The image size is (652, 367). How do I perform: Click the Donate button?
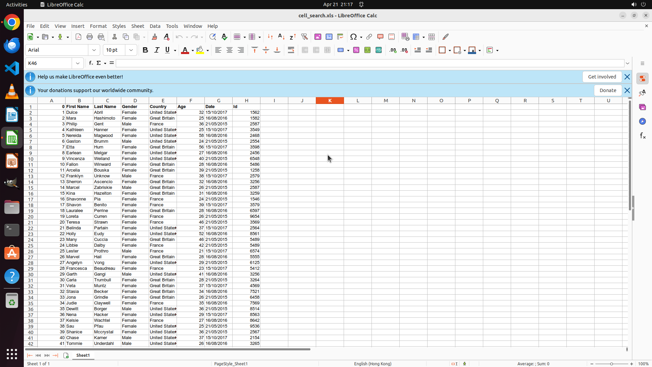pyautogui.click(x=608, y=90)
